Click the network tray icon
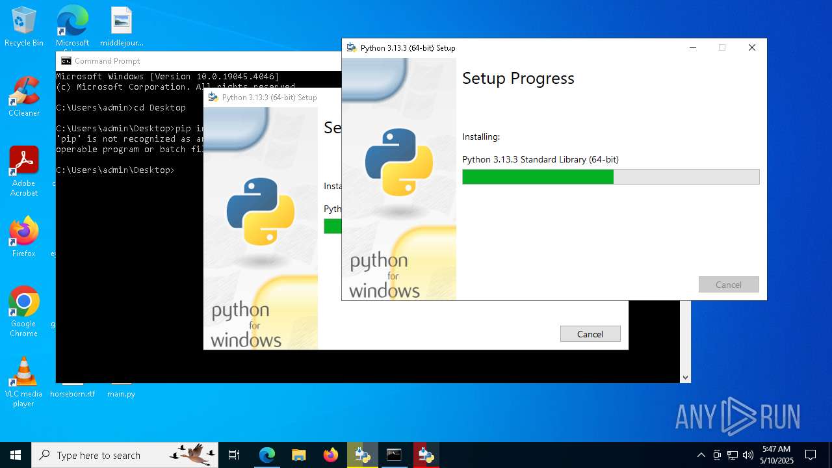Image resolution: width=832 pixels, height=468 pixels. click(733, 455)
